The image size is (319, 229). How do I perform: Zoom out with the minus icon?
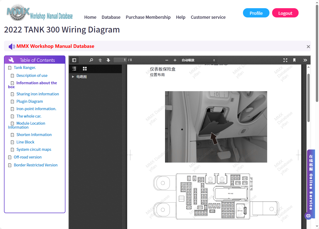(167, 60)
